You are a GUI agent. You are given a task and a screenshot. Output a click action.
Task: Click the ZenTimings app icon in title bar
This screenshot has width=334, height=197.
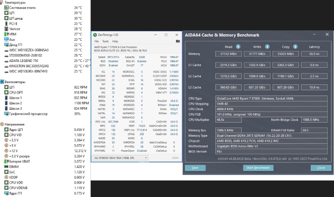[x=95, y=35]
